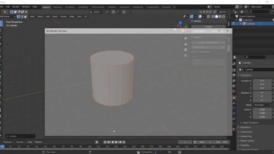
Task: Switch to face select mode
Action: tap(25, 17)
